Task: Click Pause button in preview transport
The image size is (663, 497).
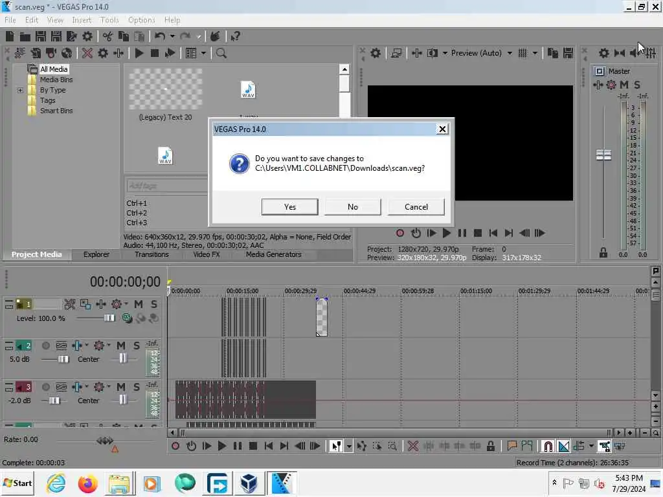Action: pyautogui.click(x=462, y=233)
